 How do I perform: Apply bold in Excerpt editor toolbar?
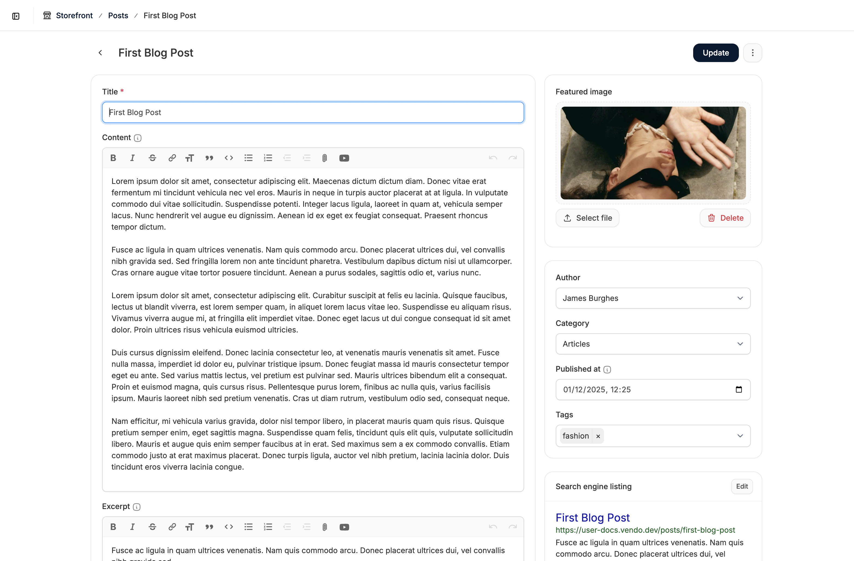coord(113,526)
